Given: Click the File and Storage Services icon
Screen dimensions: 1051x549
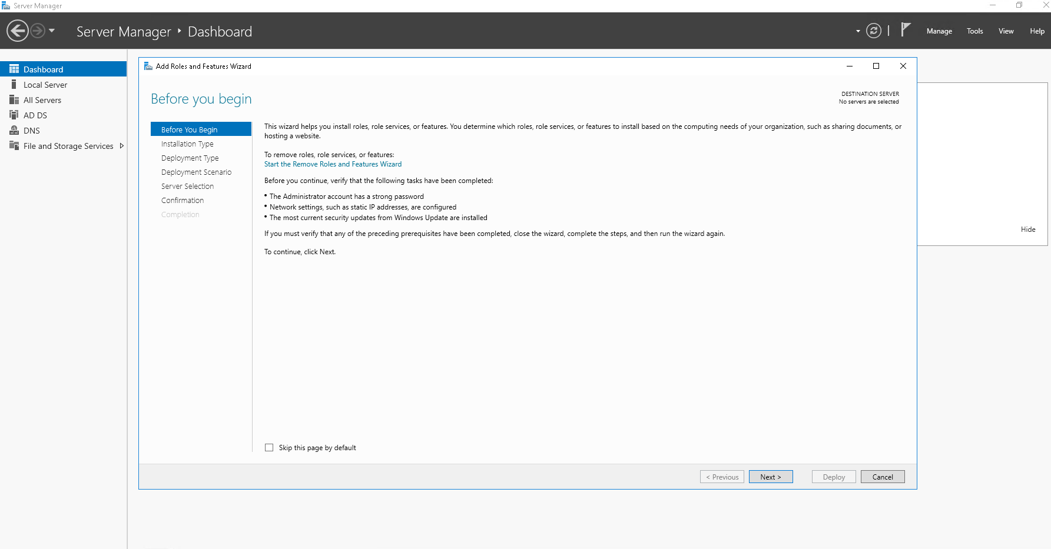Looking at the screenshot, I should pyautogui.click(x=14, y=145).
